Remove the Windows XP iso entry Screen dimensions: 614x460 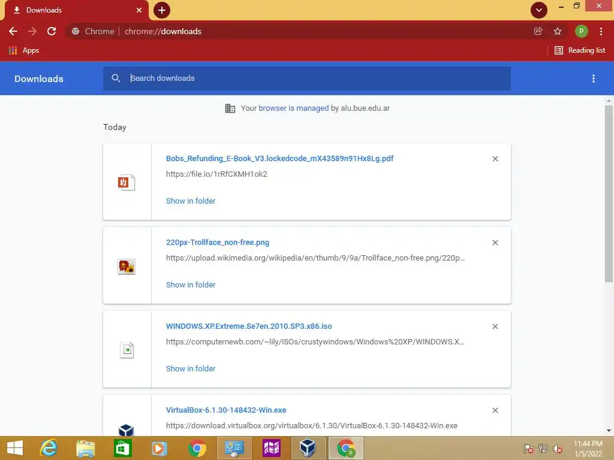[x=495, y=326]
